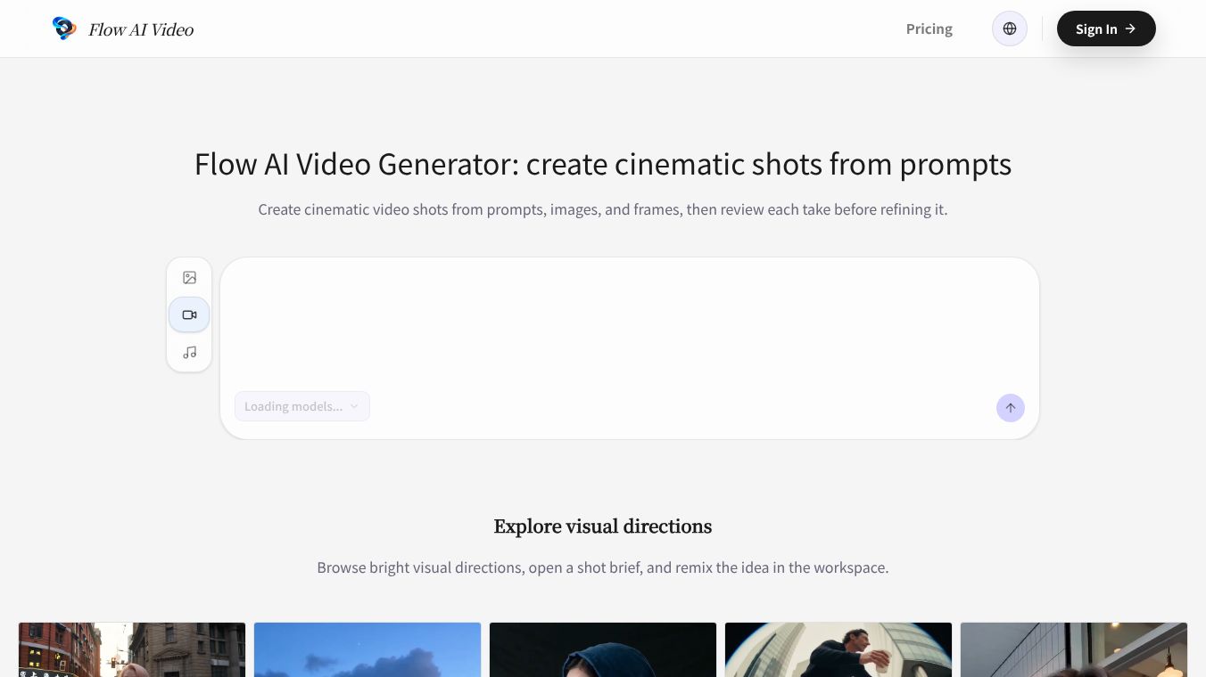
Task: Select the video generation mode icon
Action: pyautogui.click(x=189, y=314)
